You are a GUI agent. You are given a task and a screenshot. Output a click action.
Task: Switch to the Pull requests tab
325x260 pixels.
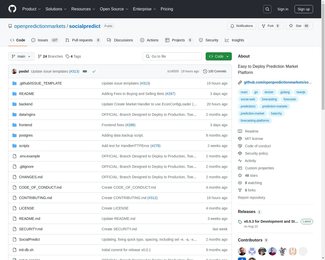coord(83,40)
